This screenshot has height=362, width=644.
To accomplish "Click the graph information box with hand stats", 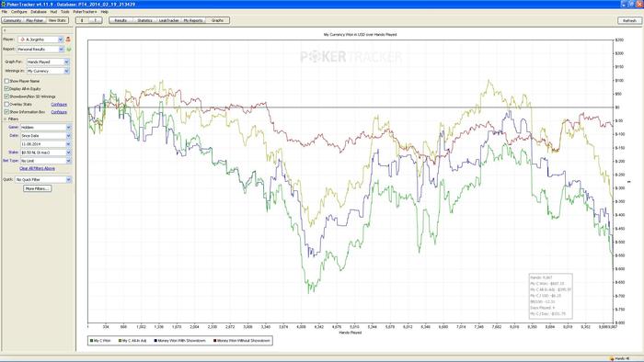I will (550, 296).
